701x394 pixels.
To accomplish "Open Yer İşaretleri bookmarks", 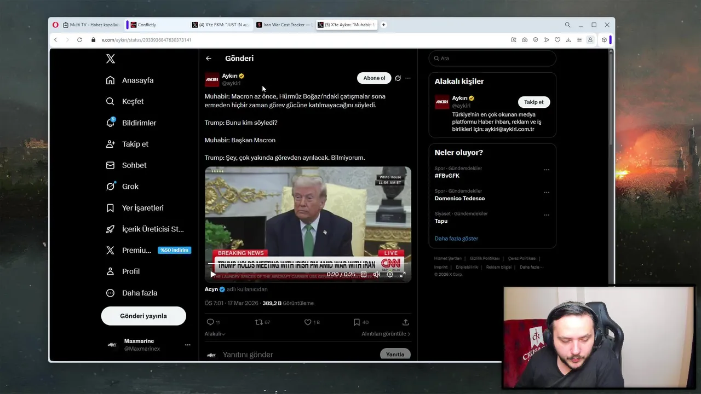I will 135,208.
